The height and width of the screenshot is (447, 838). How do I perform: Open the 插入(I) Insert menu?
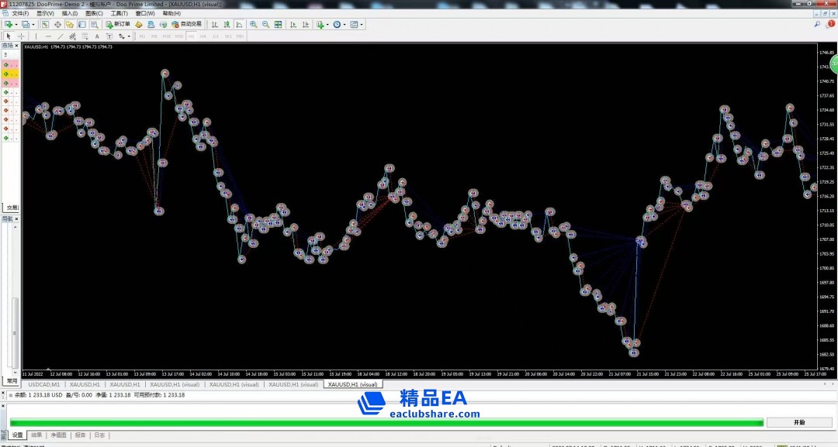click(69, 13)
